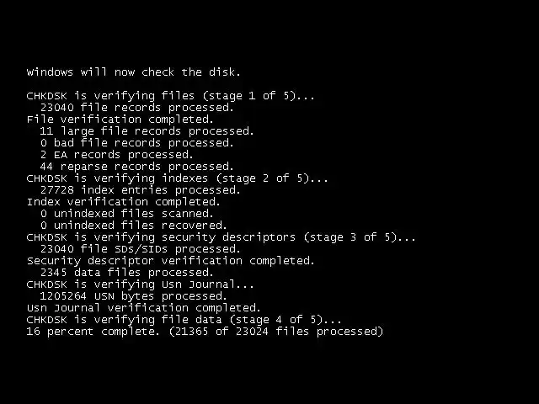The width and height of the screenshot is (539, 404).
Task: Click the '16 percent complete' progress line
Action: point(205,332)
